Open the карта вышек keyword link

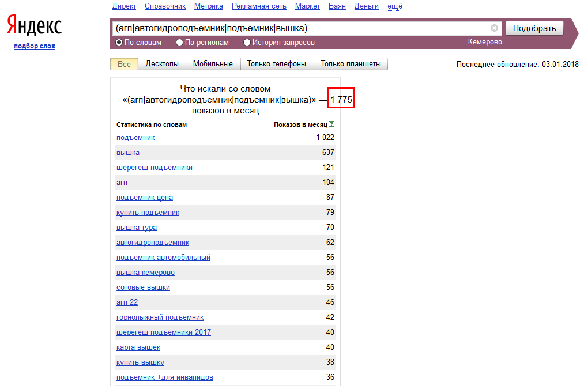click(x=138, y=347)
